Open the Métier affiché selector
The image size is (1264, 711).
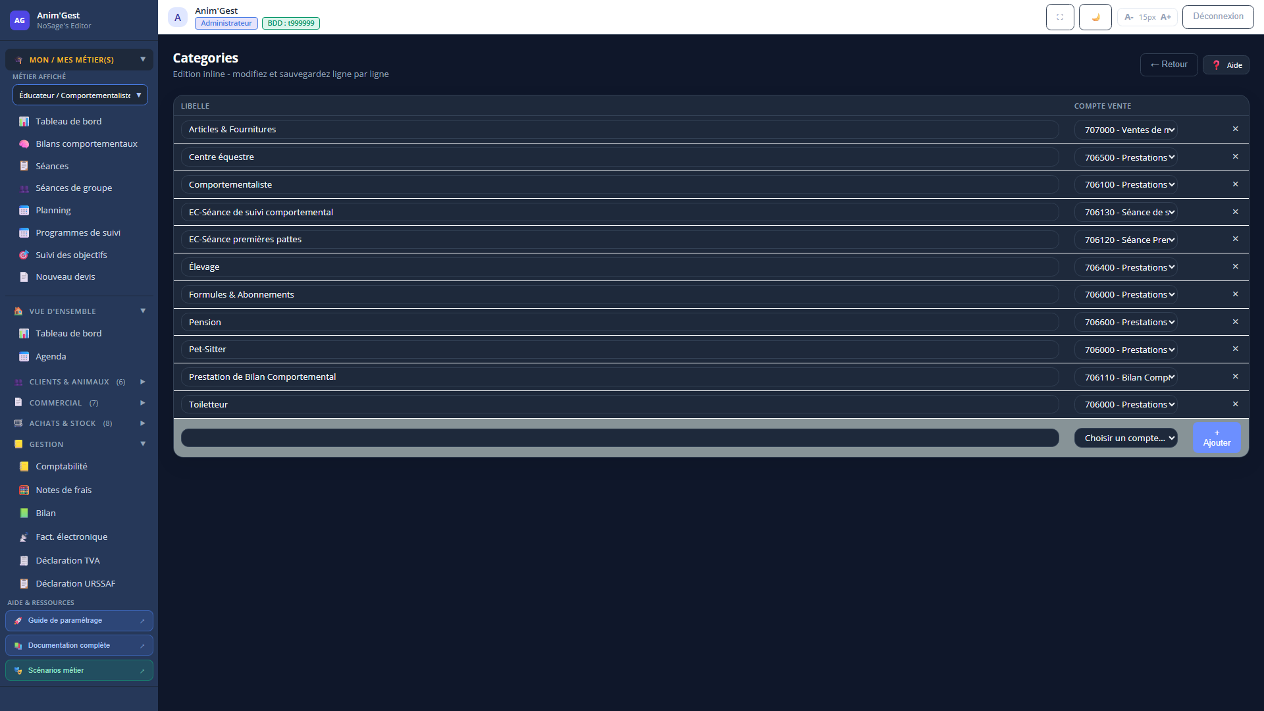coord(80,95)
